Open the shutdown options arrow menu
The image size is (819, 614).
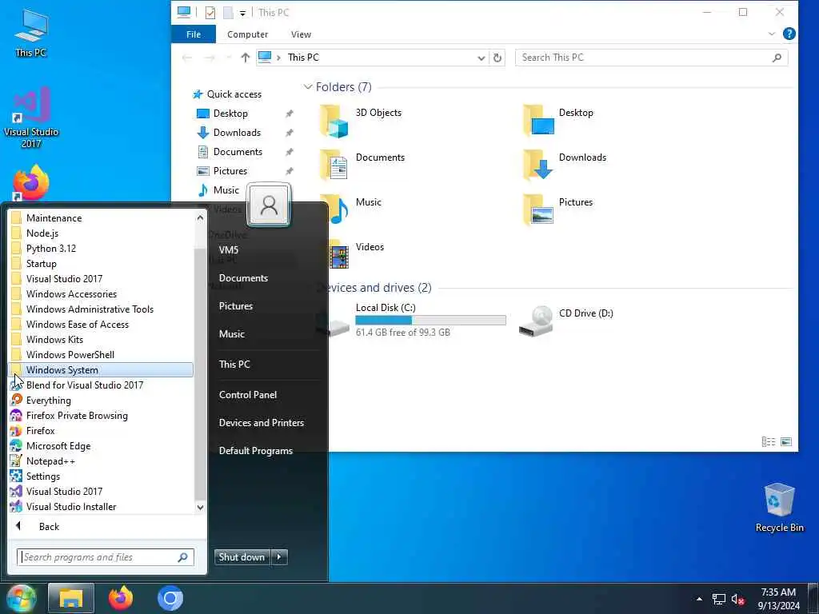279,557
